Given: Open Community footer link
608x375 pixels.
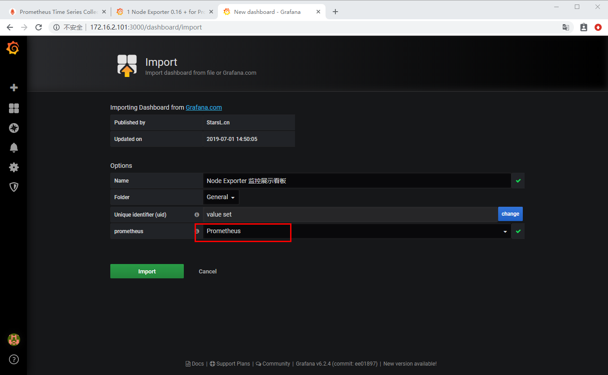Looking at the screenshot, I should point(273,364).
